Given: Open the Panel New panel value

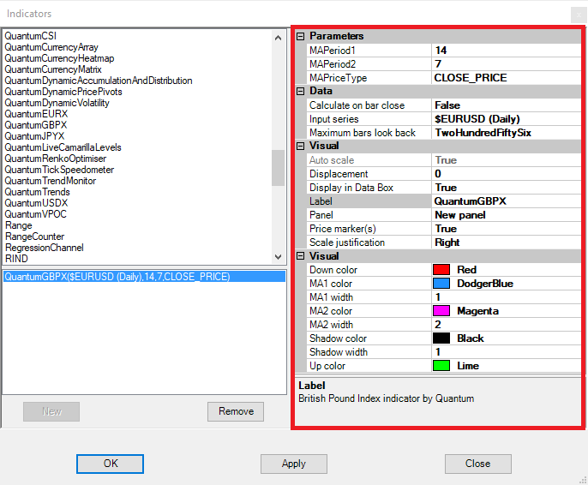Looking at the screenshot, I should point(507,215).
